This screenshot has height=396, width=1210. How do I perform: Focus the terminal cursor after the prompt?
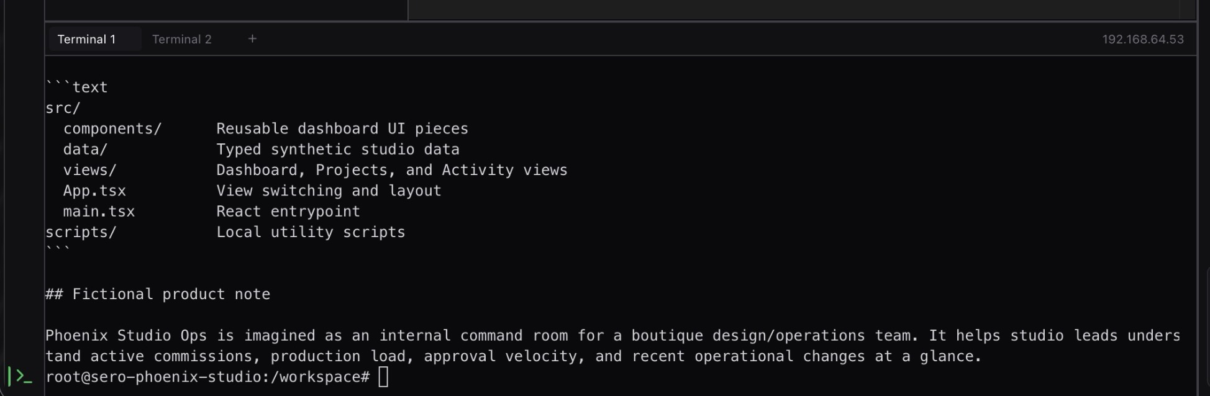[x=383, y=377]
